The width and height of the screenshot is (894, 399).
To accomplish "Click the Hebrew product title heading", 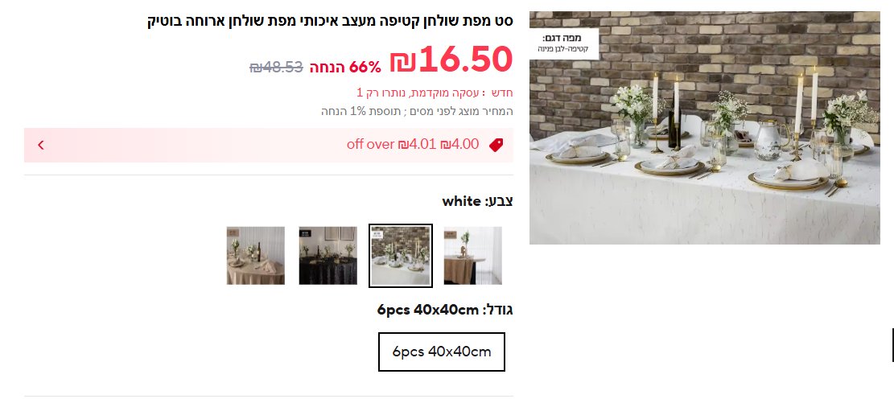I will click(330, 22).
